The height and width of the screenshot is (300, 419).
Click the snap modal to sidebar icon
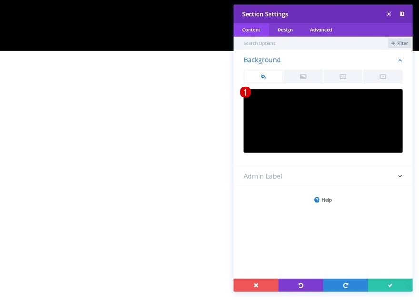click(x=402, y=14)
